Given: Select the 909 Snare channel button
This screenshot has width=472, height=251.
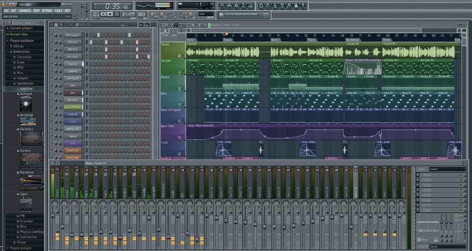Looking at the screenshot, I should click(73, 57).
